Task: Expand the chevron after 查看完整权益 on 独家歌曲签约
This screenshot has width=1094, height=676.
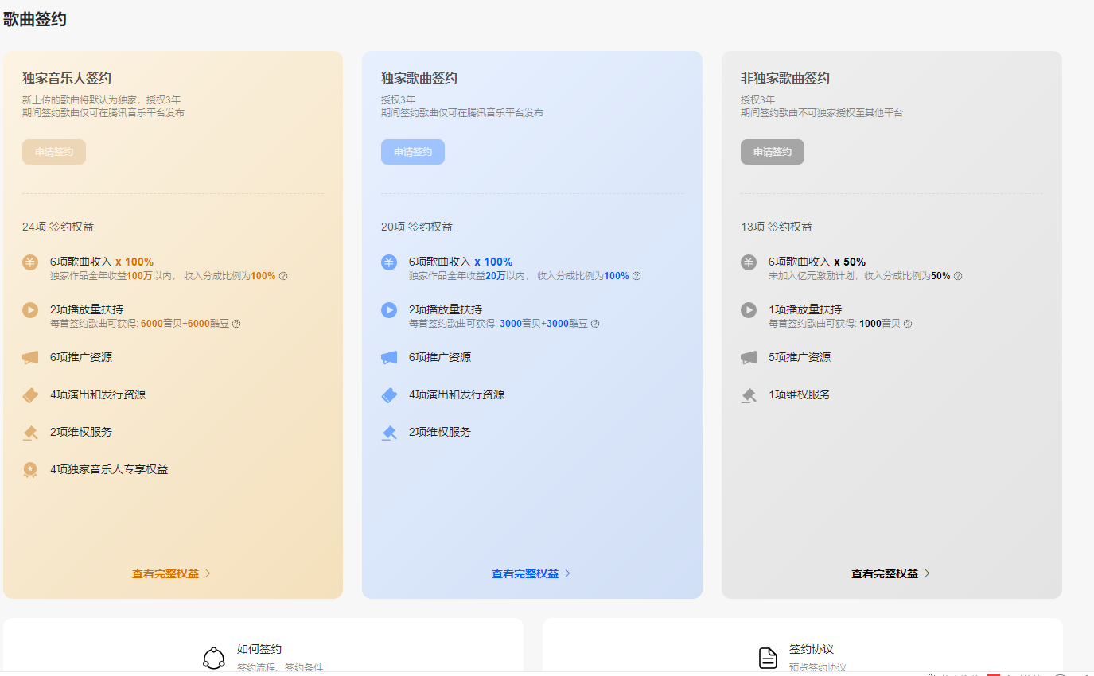Action: pyautogui.click(x=568, y=573)
